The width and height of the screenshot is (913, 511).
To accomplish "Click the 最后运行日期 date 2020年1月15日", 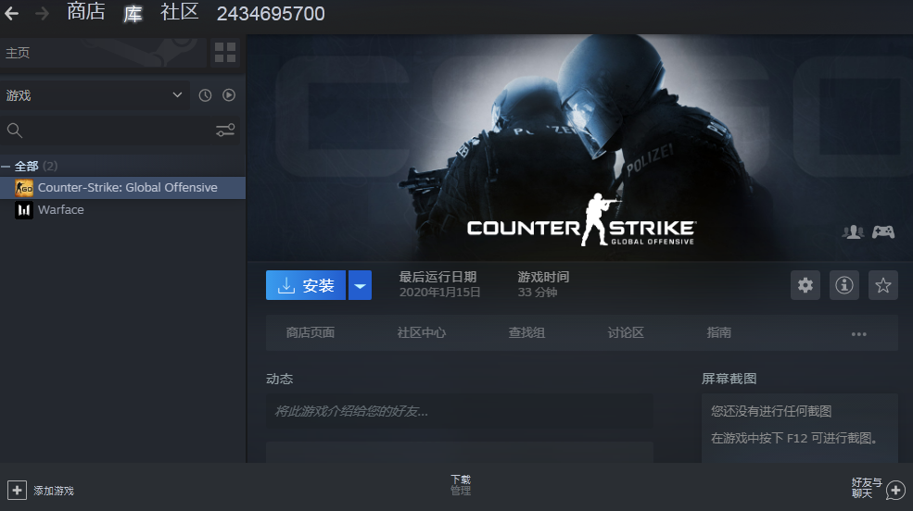I will pos(439,293).
